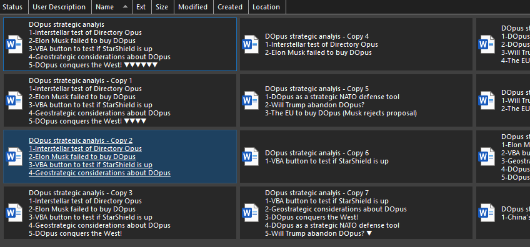Click underlined '1-Interstellar test of Directory Opus' in Copy 2

tap(85, 149)
